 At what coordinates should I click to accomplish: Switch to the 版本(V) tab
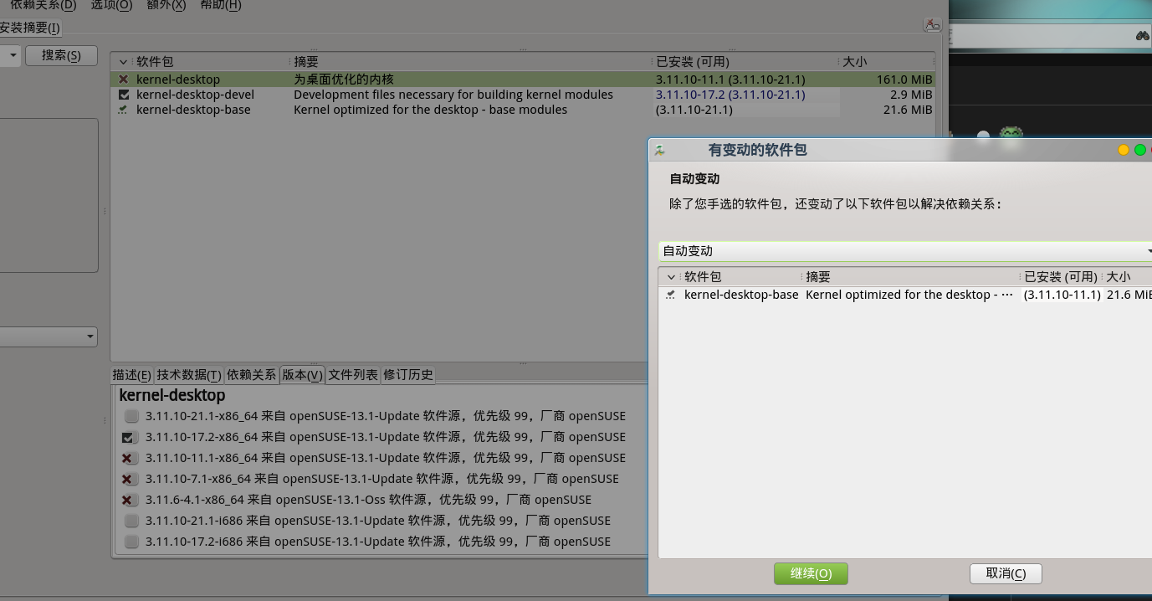click(302, 375)
